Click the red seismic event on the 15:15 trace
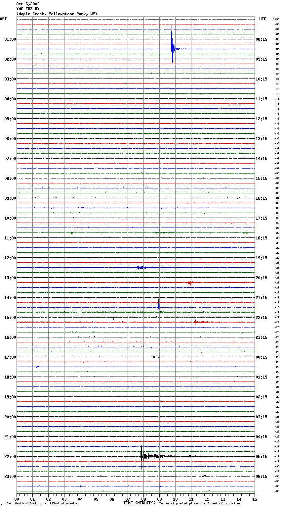The width and height of the screenshot is (281, 508). 196,322
